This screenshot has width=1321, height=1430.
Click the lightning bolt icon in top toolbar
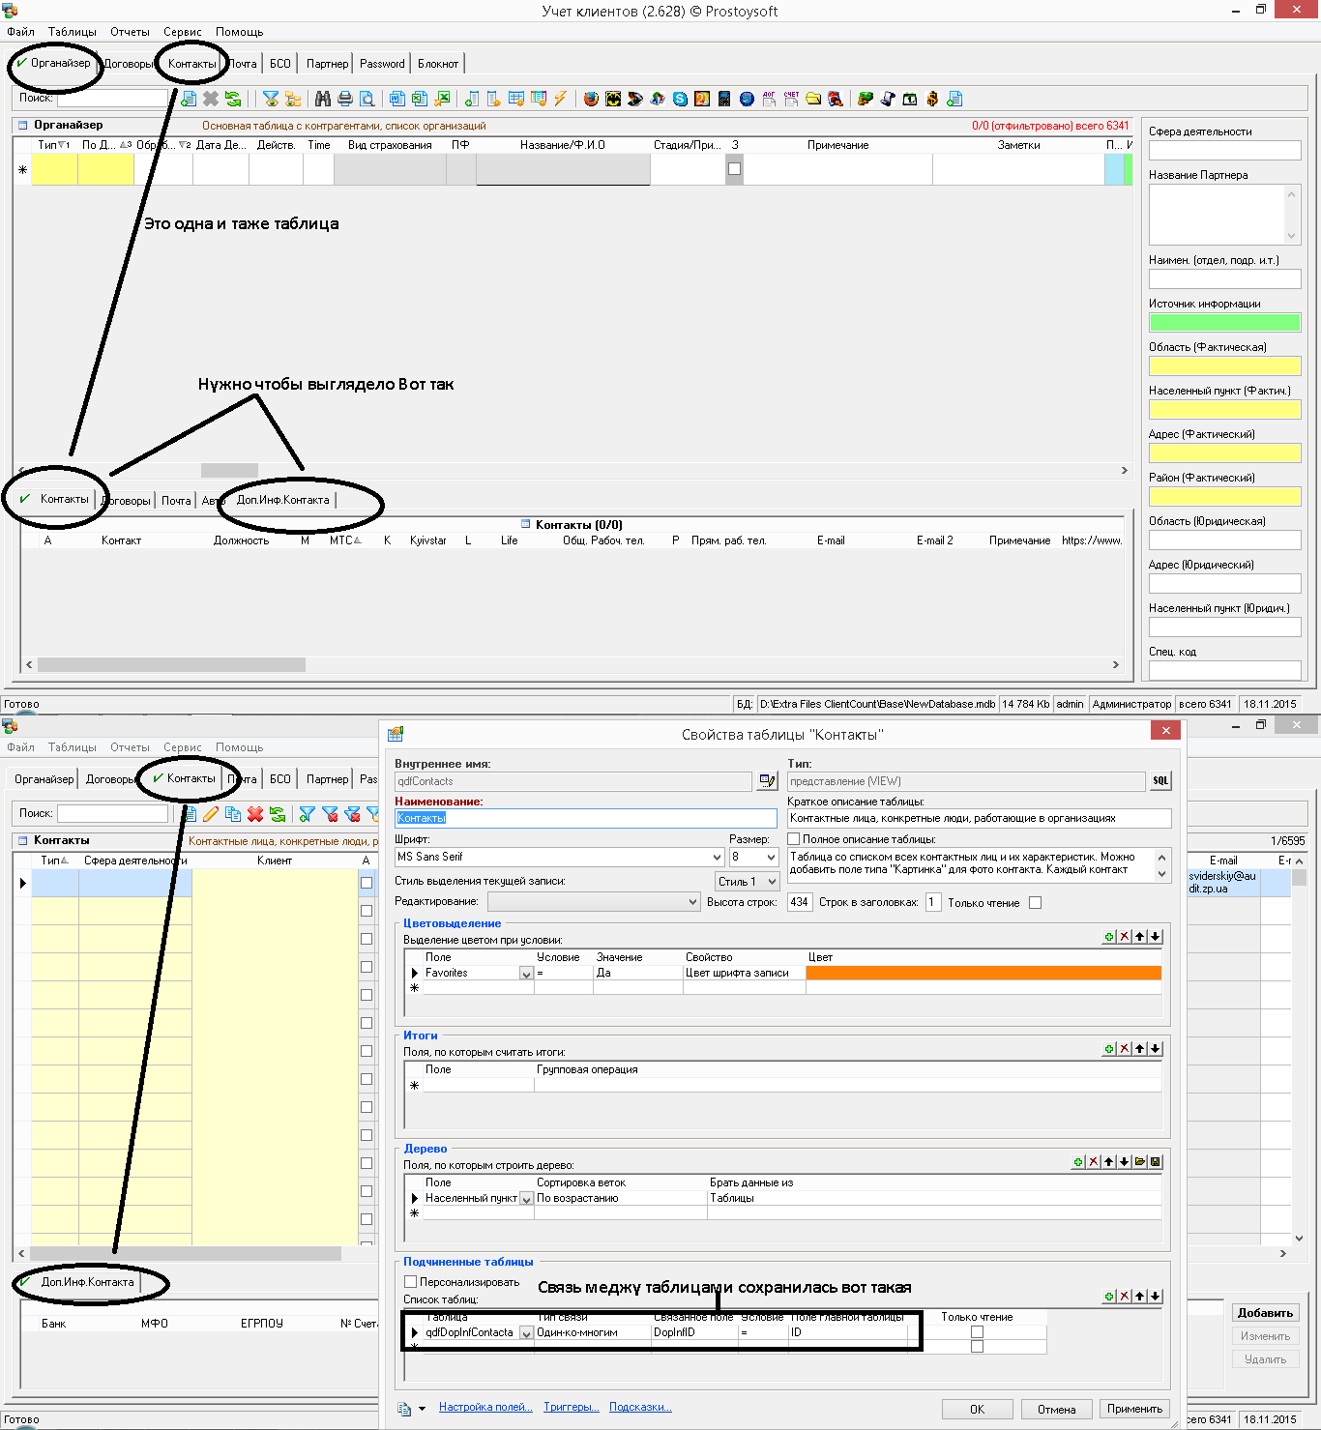point(560,99)
